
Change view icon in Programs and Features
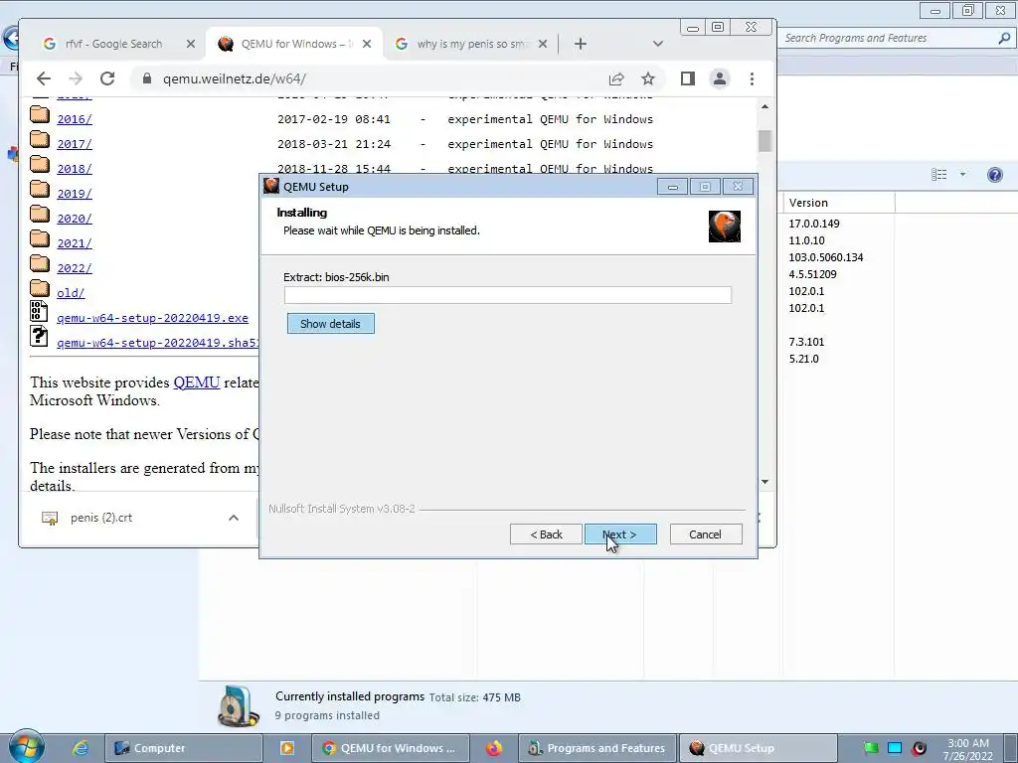938,175
